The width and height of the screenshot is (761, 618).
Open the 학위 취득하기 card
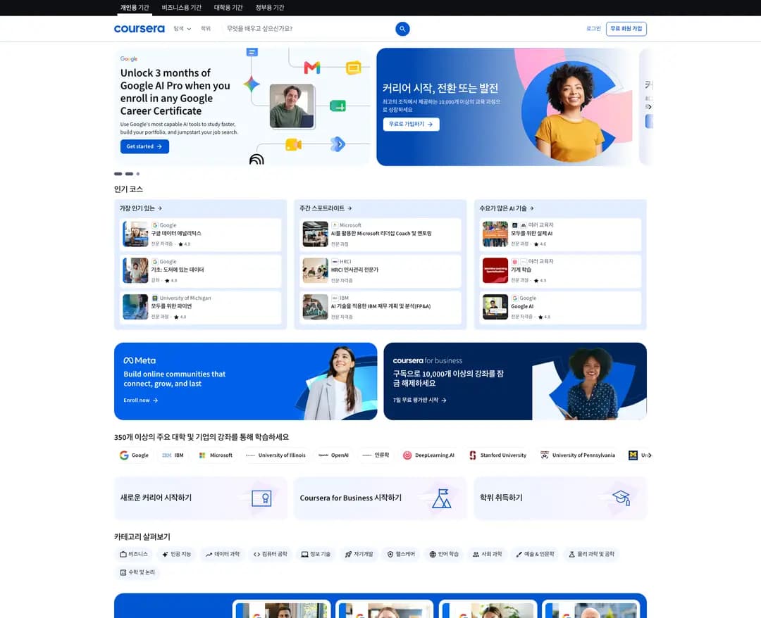[560, 498]
